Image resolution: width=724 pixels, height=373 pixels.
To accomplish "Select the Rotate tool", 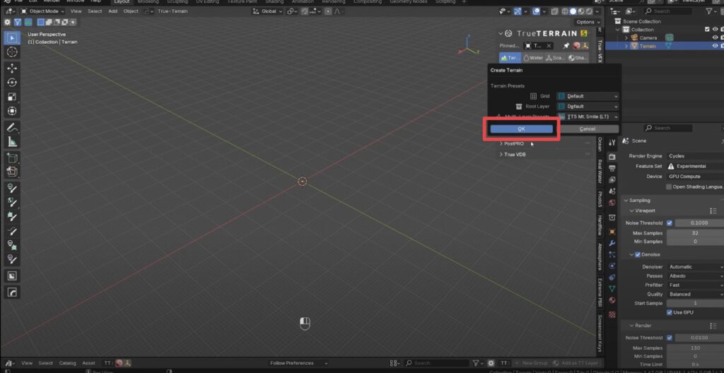I will click(x=12, y=83).
